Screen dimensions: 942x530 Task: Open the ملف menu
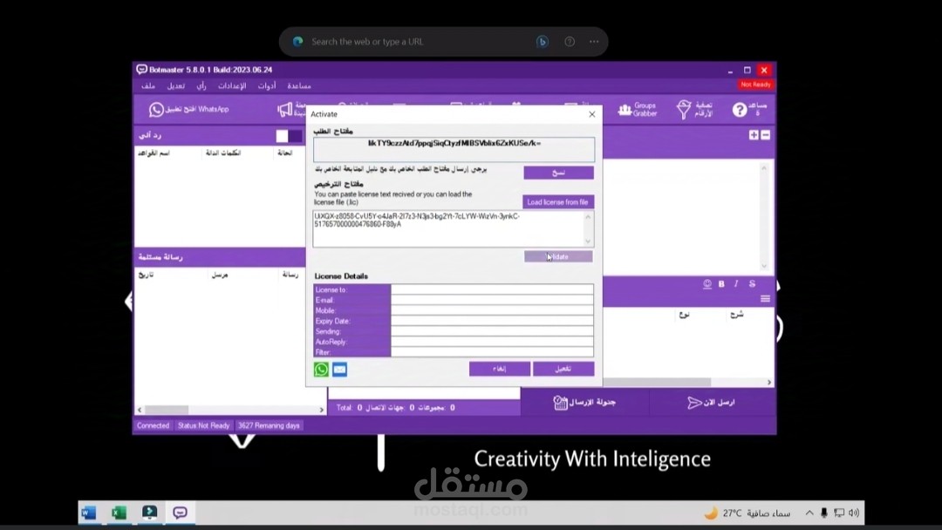(x=147, y=85)
